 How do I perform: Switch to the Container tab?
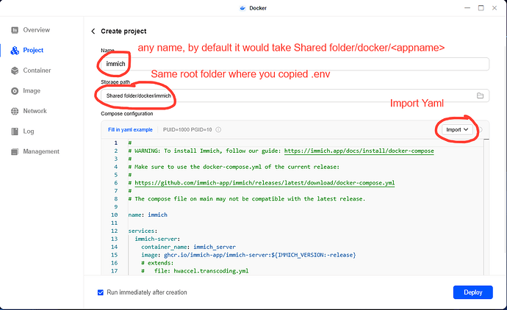point(37,71)
